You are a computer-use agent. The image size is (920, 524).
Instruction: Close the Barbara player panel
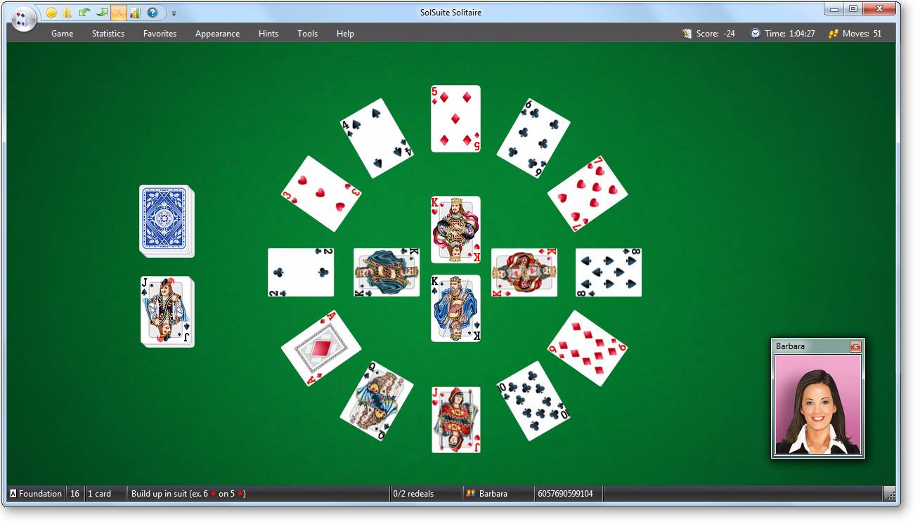coord(855,346)
